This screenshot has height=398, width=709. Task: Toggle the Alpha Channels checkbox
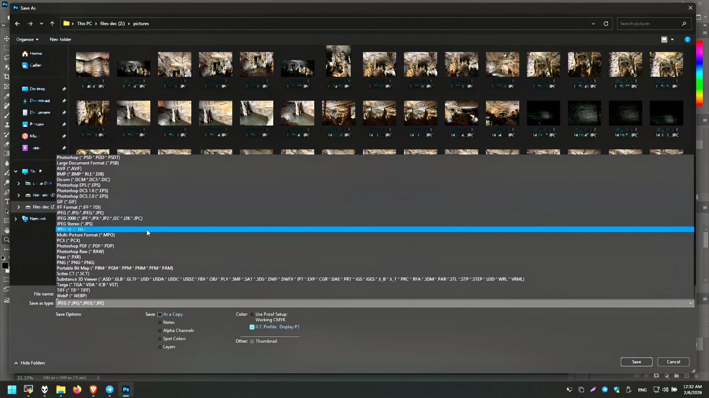pyautogui.click(x=160, y=331)
